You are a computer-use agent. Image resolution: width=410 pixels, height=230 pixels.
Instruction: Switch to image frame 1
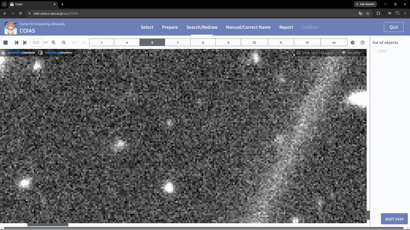pos(101,42)
